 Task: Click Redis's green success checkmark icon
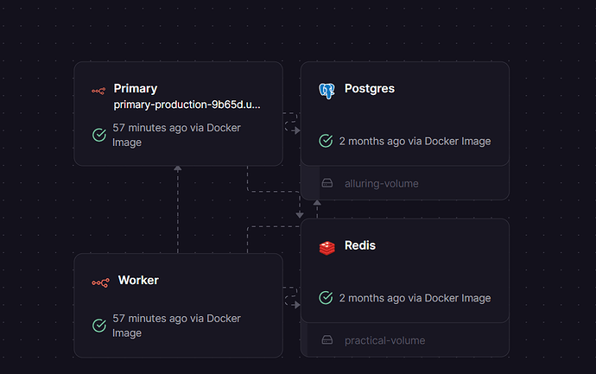point(326,298)
